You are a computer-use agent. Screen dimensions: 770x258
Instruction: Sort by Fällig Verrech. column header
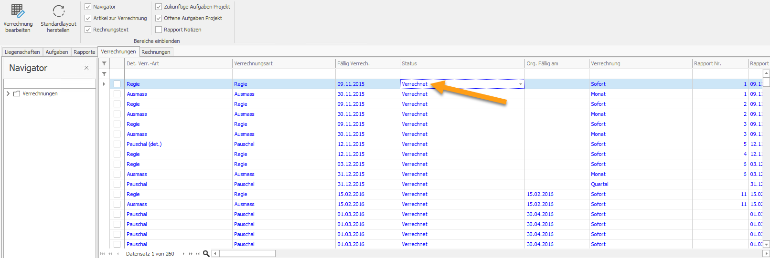point(368,63)
